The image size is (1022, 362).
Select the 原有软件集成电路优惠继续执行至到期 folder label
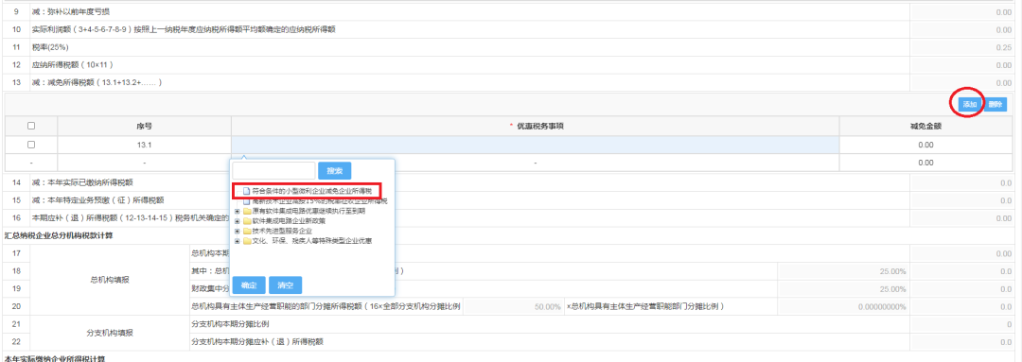(x=308, y=212)
